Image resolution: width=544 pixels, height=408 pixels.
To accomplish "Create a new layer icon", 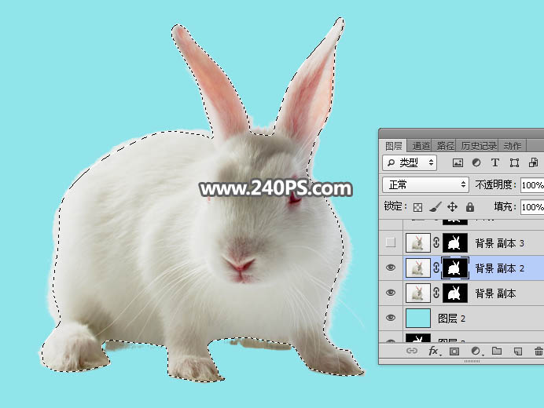I will (x=517, y=352).
